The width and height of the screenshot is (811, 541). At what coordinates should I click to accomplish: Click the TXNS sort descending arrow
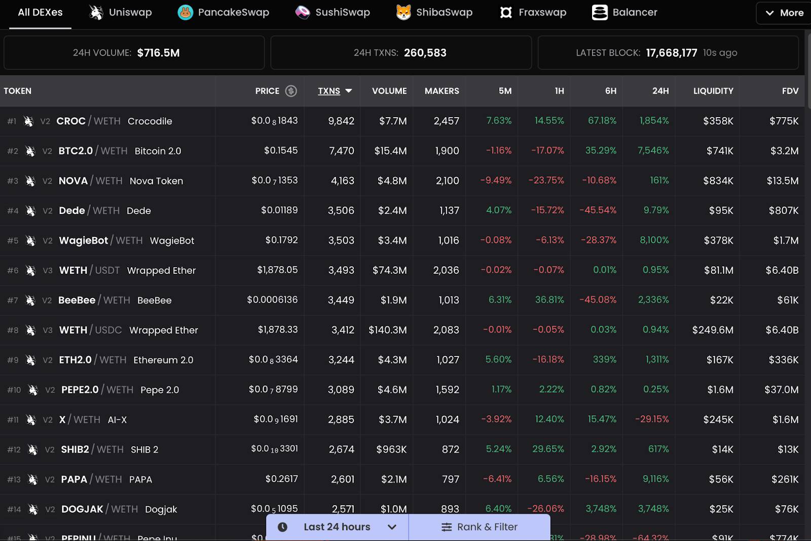click(349, 91)
